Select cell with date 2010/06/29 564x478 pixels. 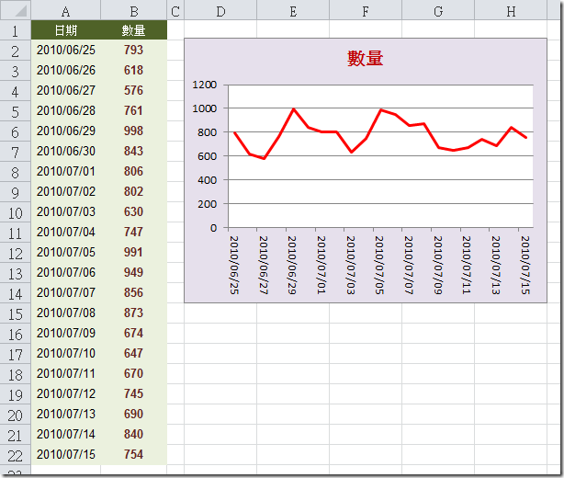coord(66,131)
